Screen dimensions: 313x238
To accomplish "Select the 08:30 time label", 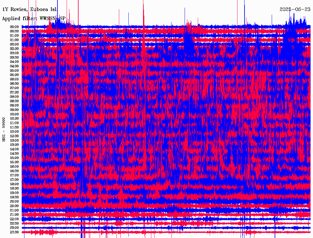I will (14, 101).
